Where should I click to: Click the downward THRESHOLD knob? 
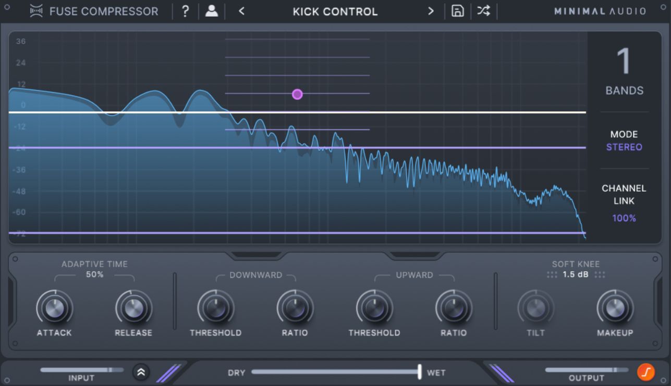coord(216,308)
